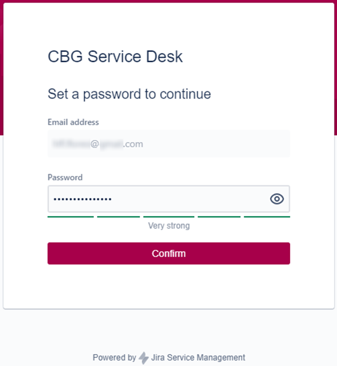This screenshot has height=366, width=337.
Task: Click the "Very strong" strength label
Action: pyautogui.click(x=169, y=226)
